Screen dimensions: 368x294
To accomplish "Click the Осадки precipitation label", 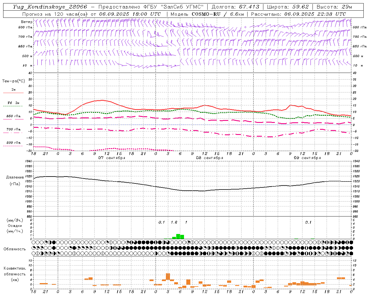I will (15, 226).
